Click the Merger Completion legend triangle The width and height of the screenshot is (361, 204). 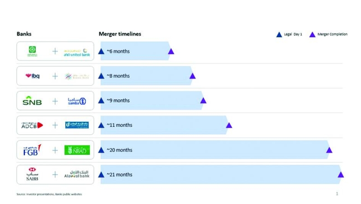point(312,34)
